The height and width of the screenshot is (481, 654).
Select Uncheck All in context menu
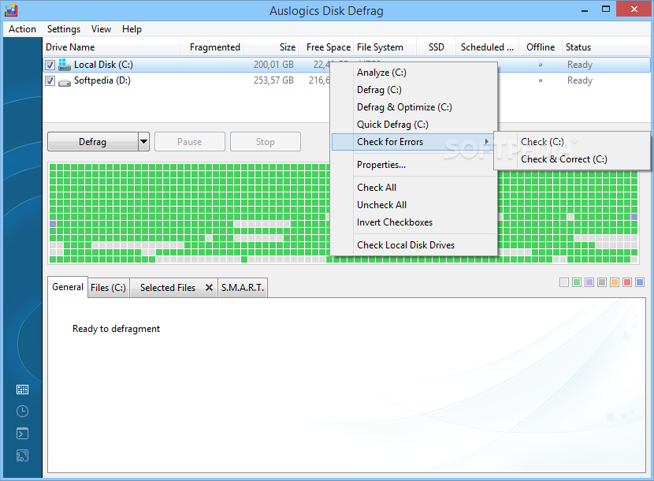[414, 204]
